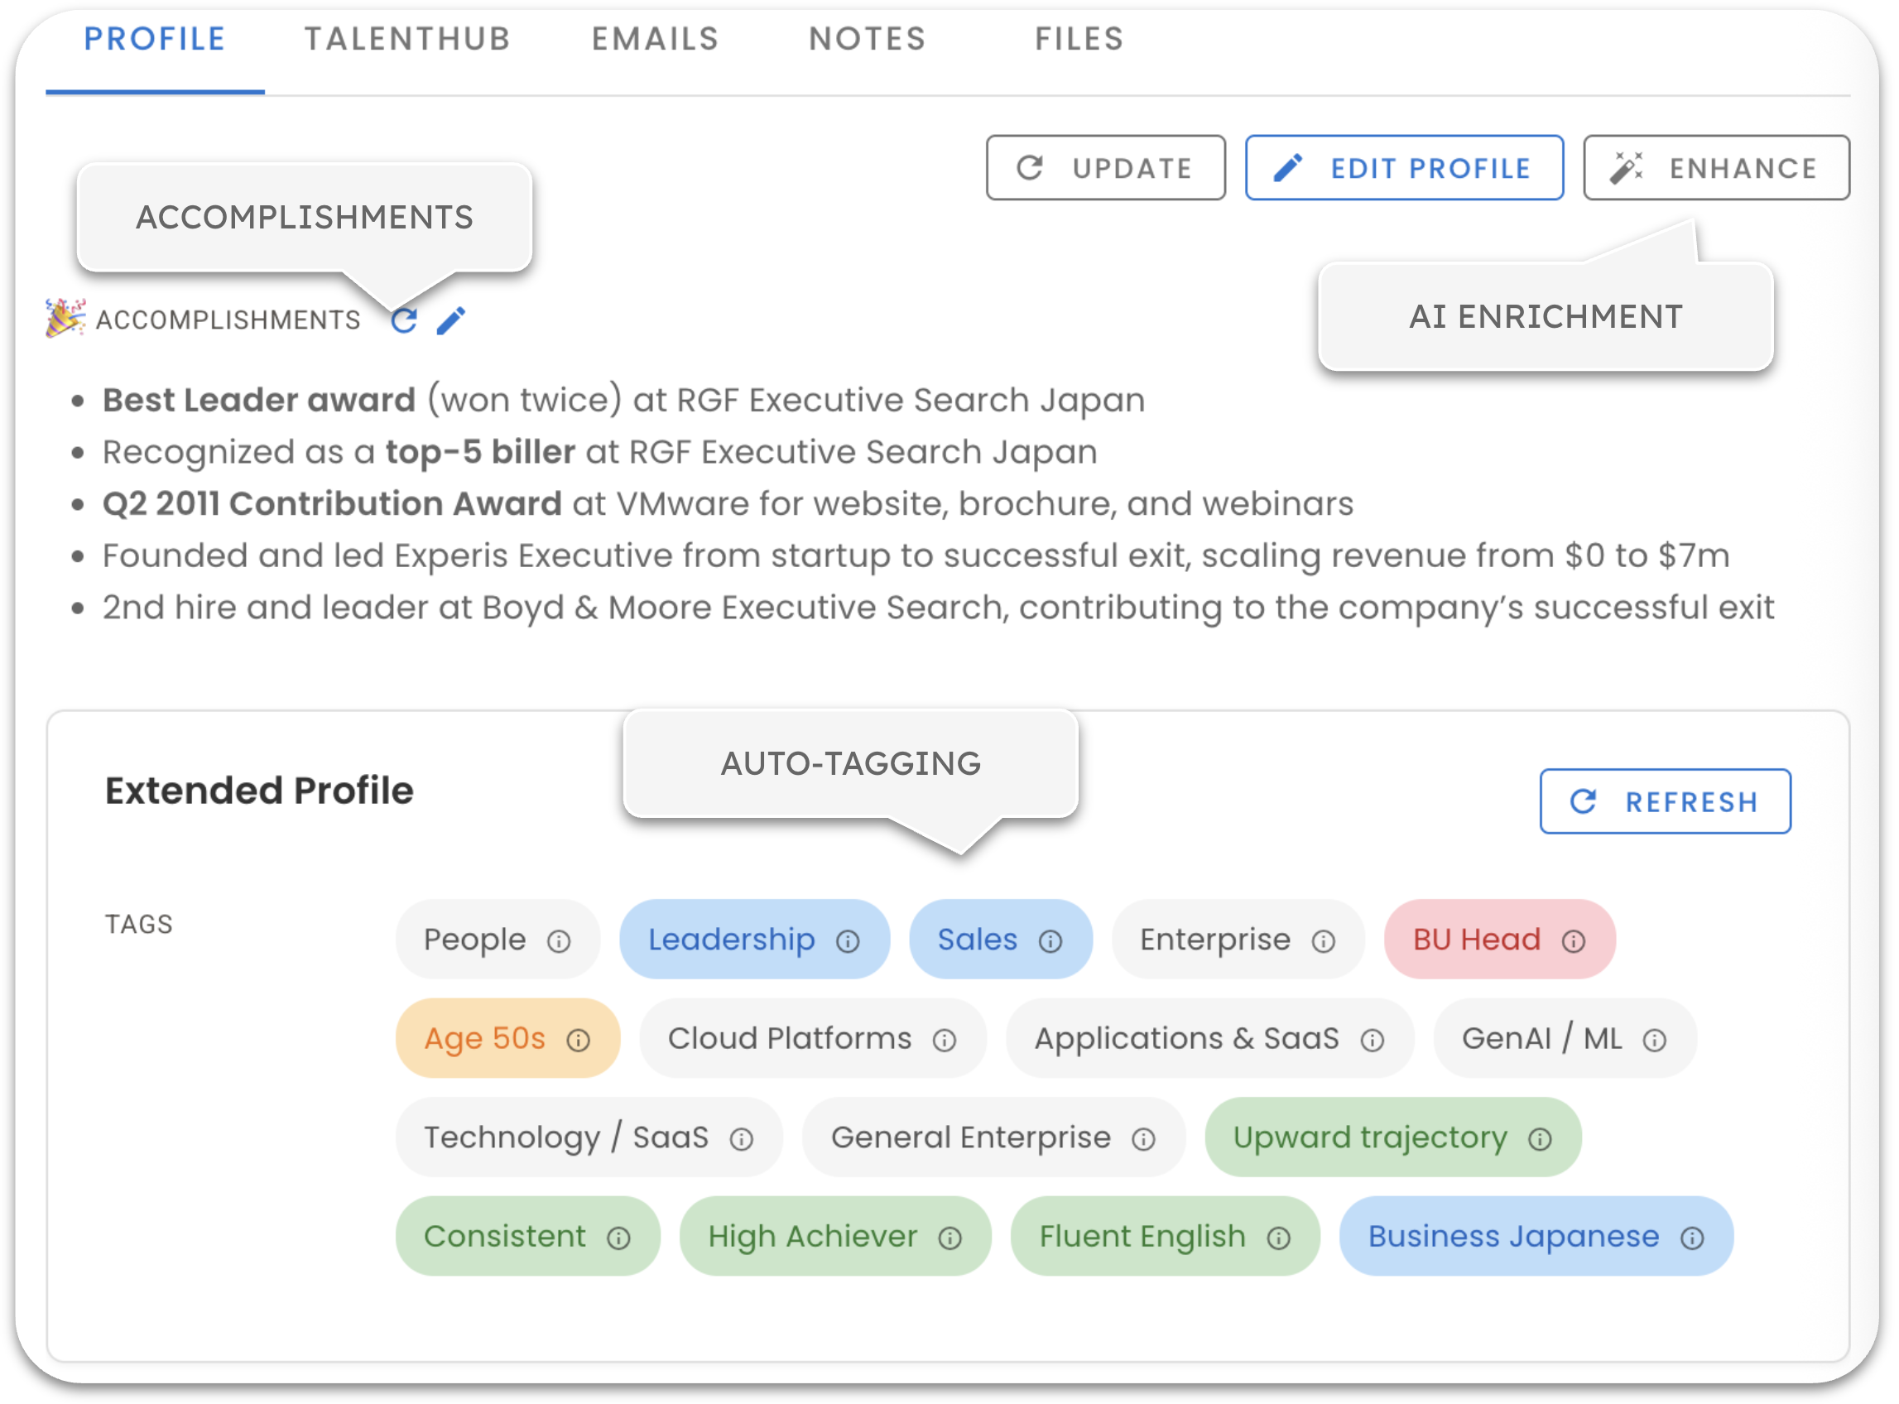Show info for Cloud Platforms tag

click(945, 1041)
